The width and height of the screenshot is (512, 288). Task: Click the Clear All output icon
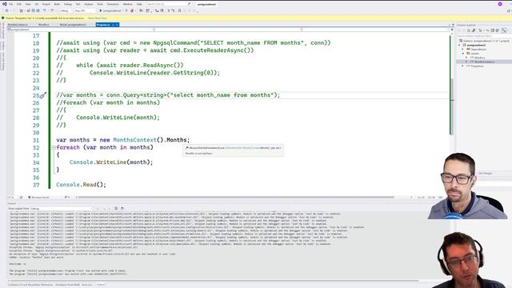[116, 208]
